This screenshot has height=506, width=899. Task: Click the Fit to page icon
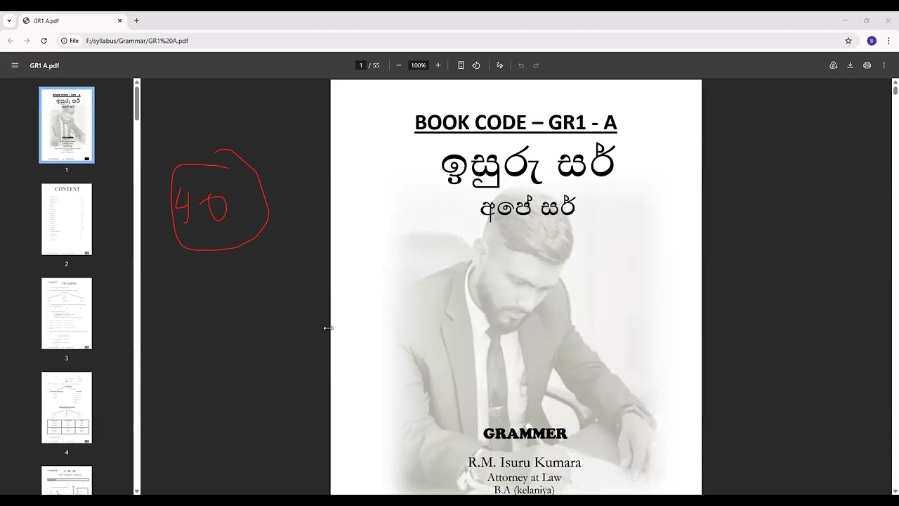coord(461,65)
